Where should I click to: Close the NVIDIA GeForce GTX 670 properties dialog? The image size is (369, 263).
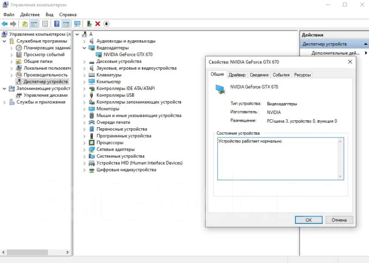tap(350, 62)
